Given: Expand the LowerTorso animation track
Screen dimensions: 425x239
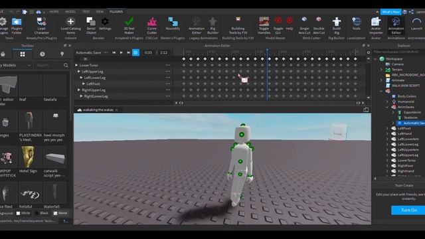Looking at the screenshot, I should click(76, 65).
